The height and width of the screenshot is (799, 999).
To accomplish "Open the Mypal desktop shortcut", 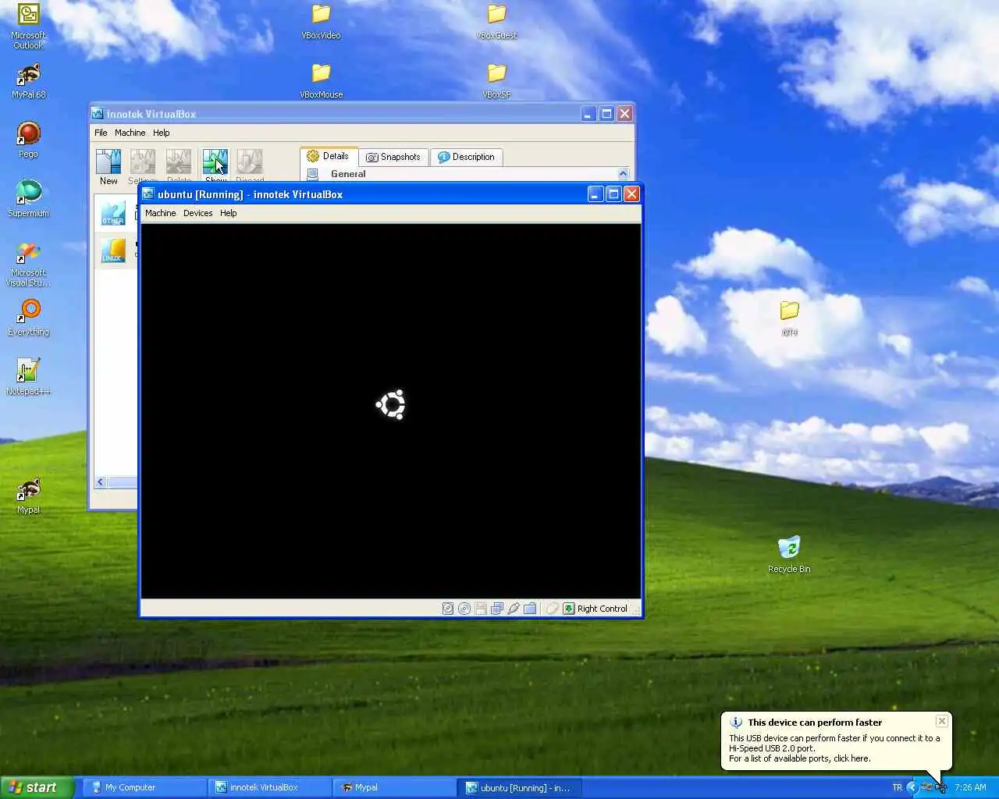I will pos(28,496).
